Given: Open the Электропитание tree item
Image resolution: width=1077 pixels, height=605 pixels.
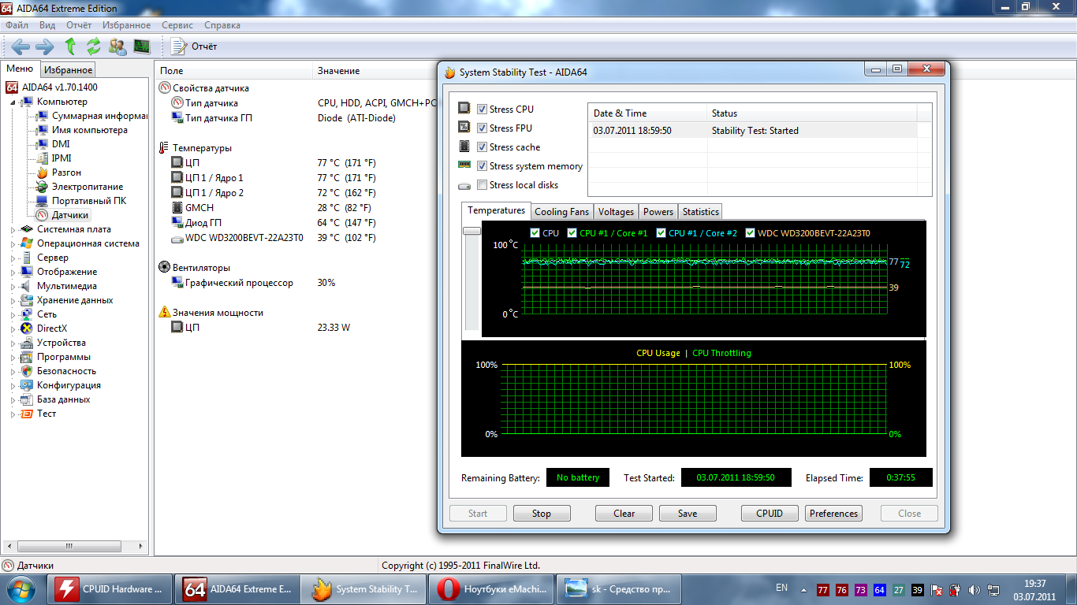Looking at the screenshot, I should click(x=88, y=187).
